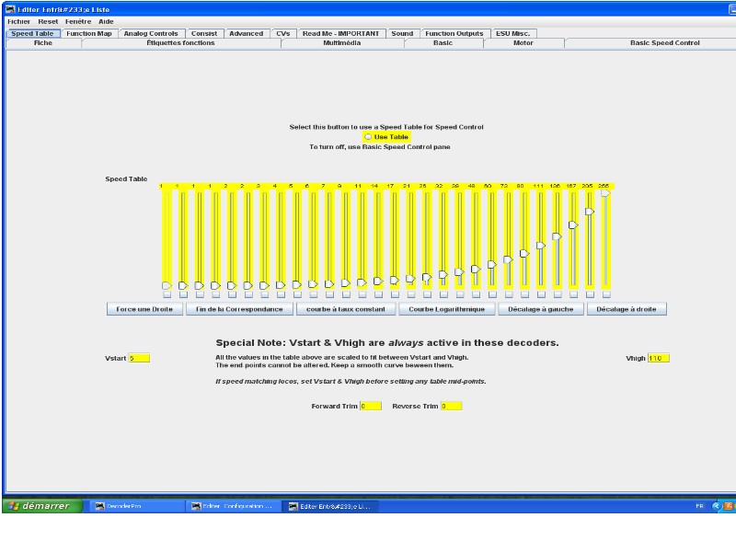Screen dimensions: 736x552
Task: Click the Forward Trim input field
Action: 371,406
